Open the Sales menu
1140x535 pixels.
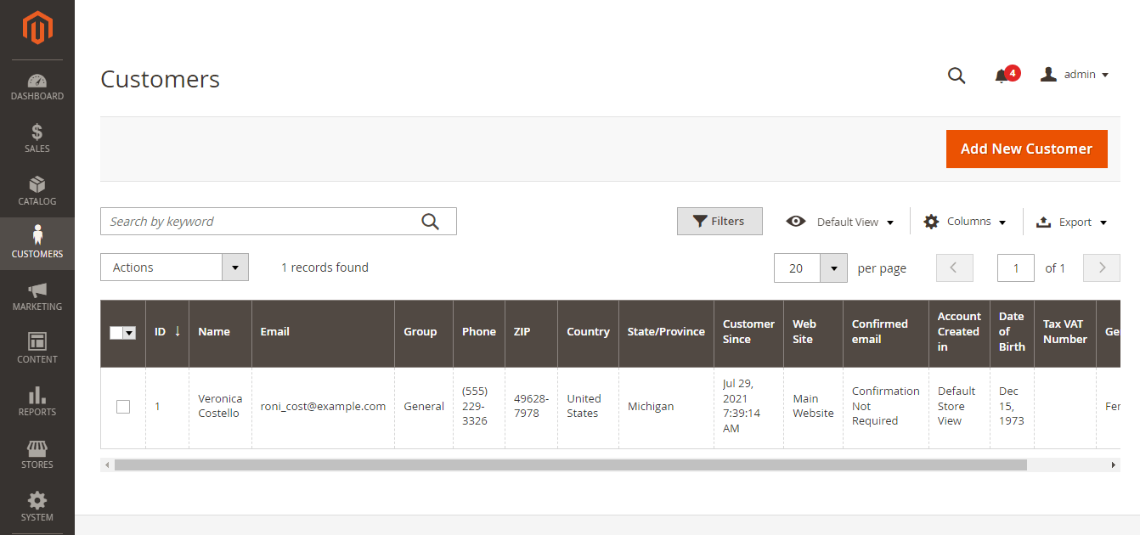click(37, 139)
